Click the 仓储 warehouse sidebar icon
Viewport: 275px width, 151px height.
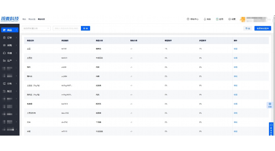click(x=4, y=53)
